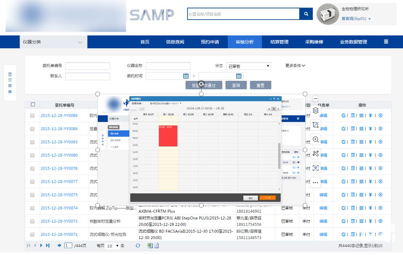This screenshot has width=403, height=255.
Task: Open the 结算管理 menu
Action: [279, 42]
